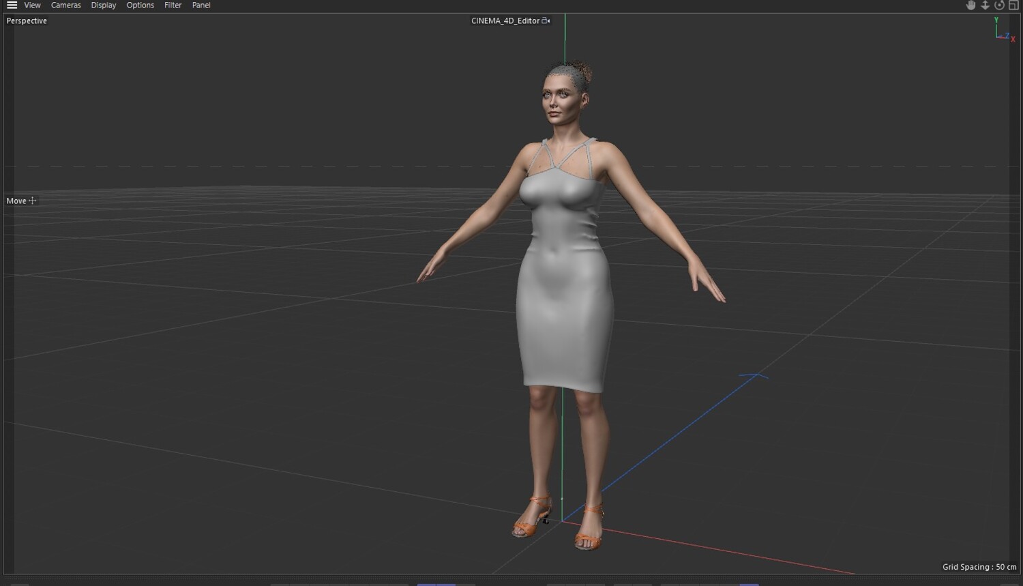
Task: Click the Perspective viewport label
Action: [27, 20]
